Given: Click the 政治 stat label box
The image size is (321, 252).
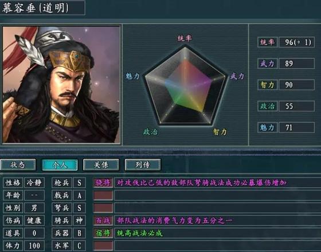Looking at the screenshot, I should (x=267, y=106).
